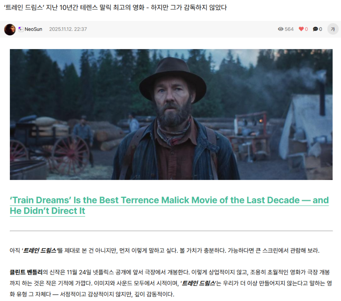Click the first paragraph starting with 아직
The height and width of the screenshot is (301, 341).
[x=165, y=251]
